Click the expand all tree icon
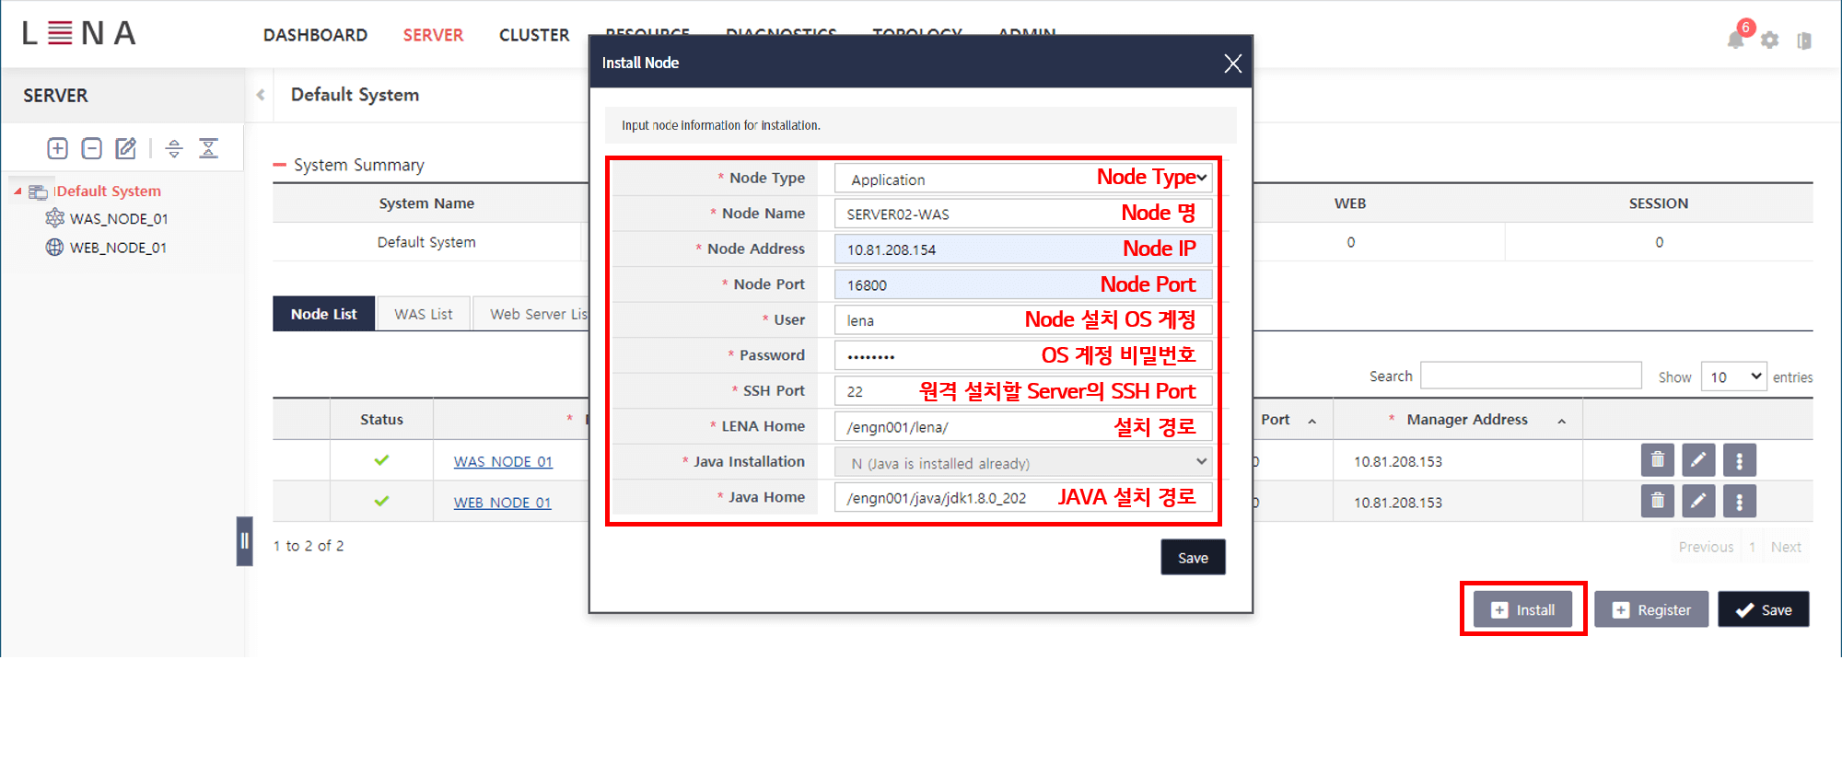 pos(174,148)
